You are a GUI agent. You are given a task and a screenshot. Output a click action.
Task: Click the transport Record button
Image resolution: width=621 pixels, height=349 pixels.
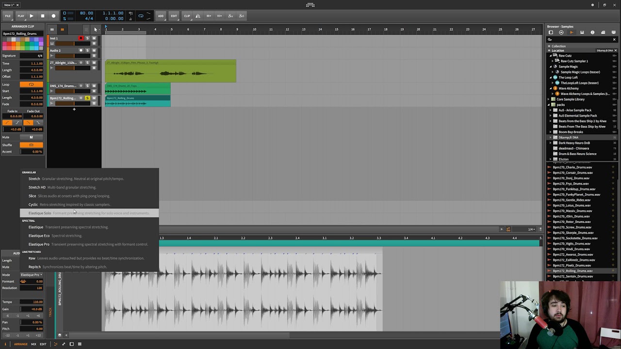coord(54,16)
